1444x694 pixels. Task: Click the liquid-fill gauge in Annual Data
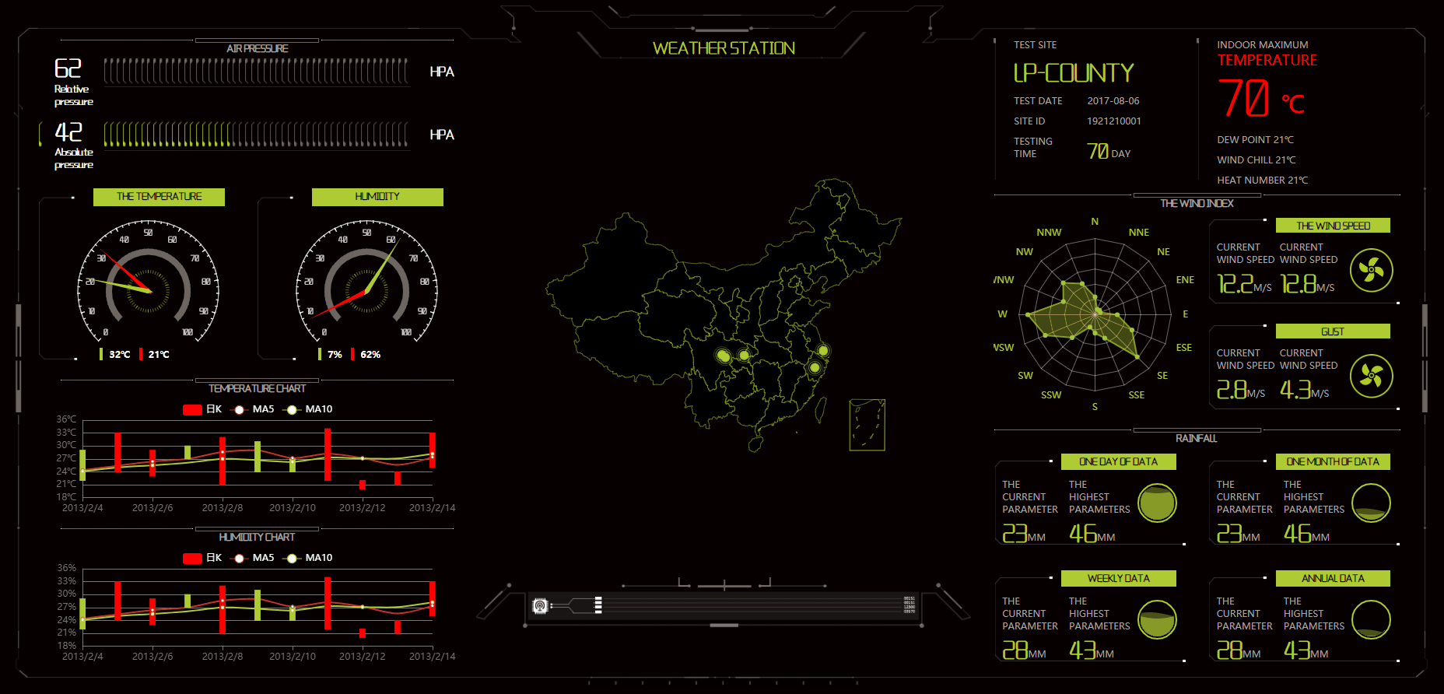(1371, 619)
